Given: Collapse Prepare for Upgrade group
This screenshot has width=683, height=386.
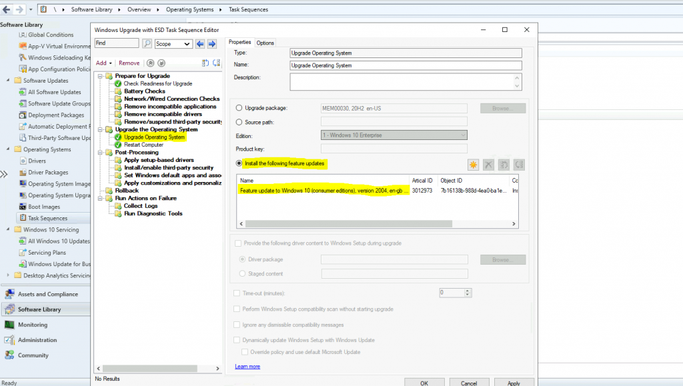Looking at the screenshot, I should coord(100,76).
